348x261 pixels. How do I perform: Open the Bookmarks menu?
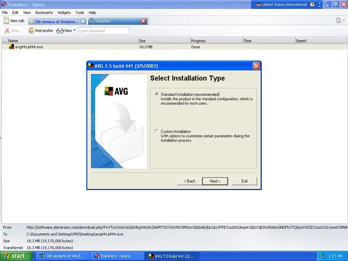(44, 13)
